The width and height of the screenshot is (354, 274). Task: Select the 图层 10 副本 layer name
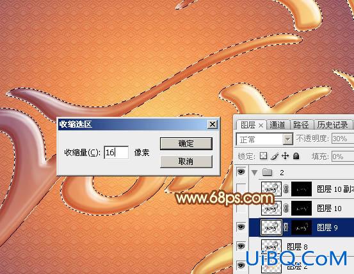point(335,189)
